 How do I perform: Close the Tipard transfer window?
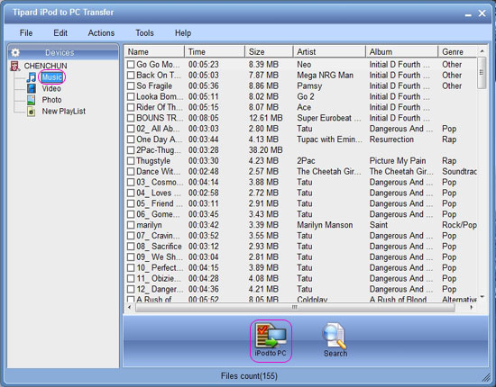[482, 13]
